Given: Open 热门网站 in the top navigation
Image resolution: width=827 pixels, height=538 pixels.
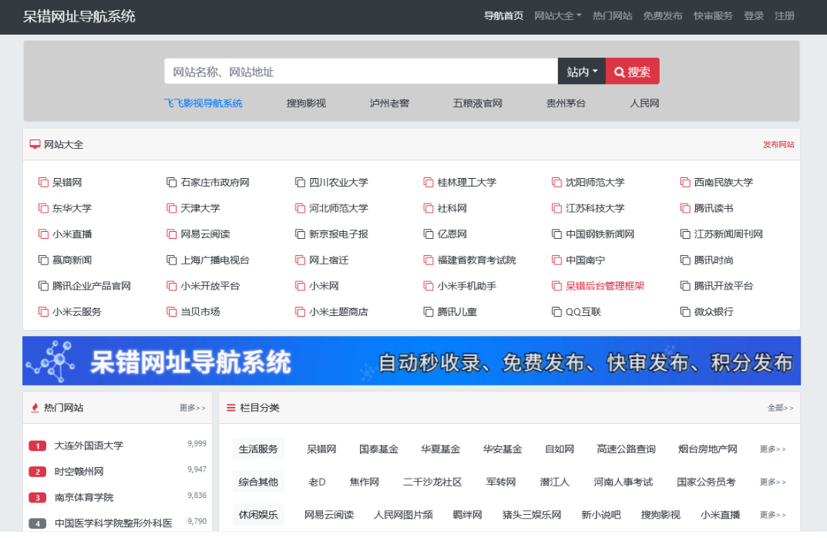Looking at the screenshot, I should point(612,16).
